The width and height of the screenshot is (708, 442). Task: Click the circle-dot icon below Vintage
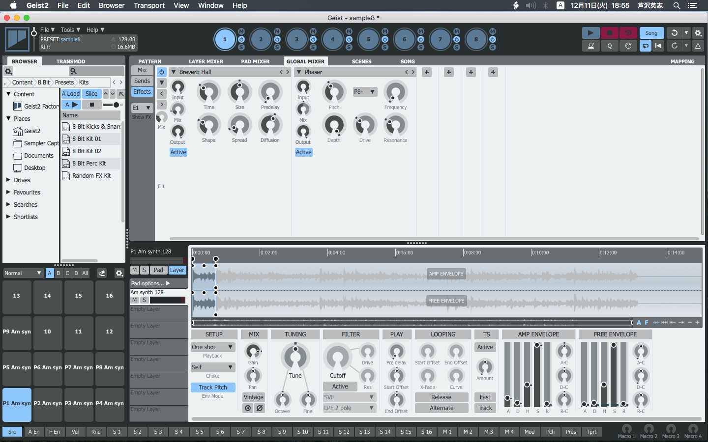click(x=248, y=408)
